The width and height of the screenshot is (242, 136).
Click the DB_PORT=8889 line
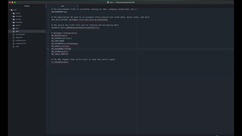click(58, 41)
